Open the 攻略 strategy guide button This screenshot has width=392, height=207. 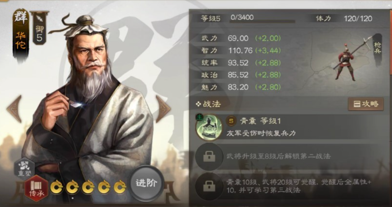pyautogui.click(x=366, y=104)
